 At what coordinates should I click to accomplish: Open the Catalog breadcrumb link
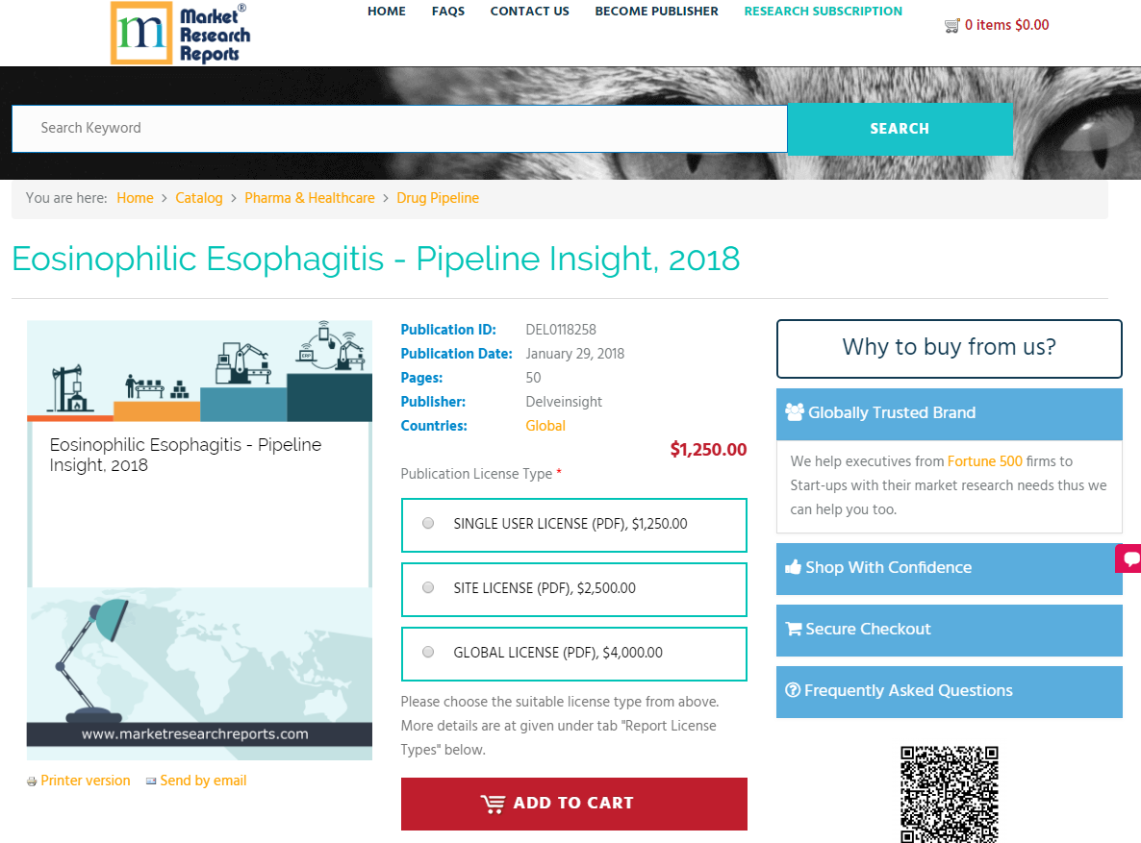(198, 198)
